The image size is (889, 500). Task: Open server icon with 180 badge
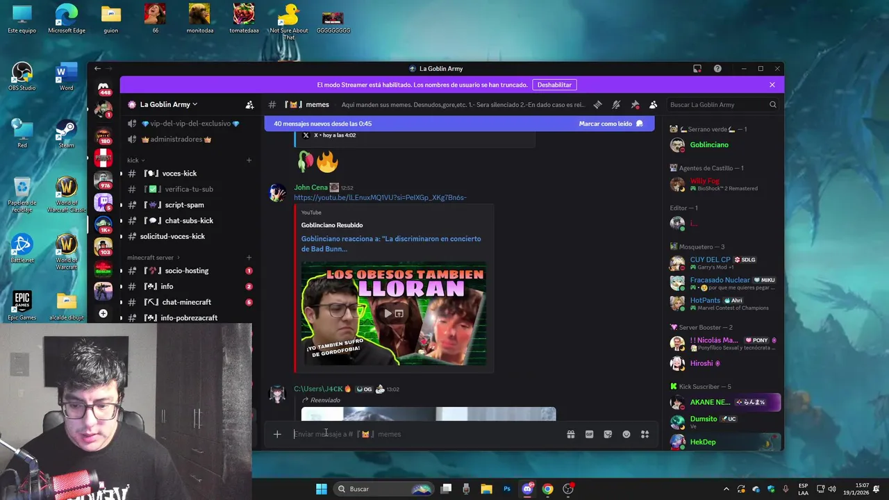click(x=103, y=136)
